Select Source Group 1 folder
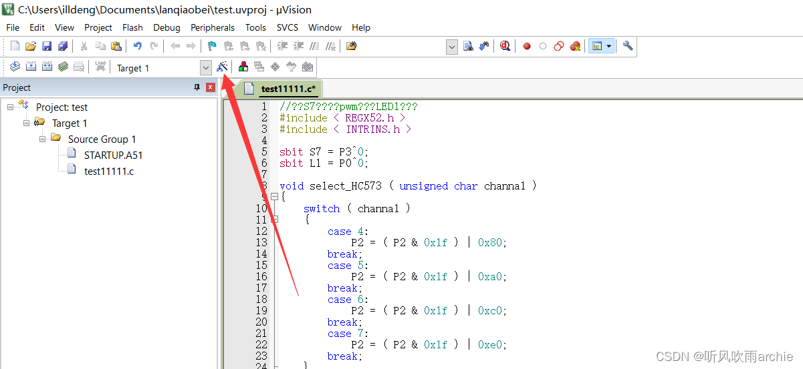 pos(102,139)
